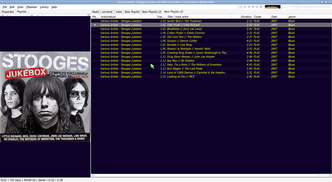Open the Library menu
Image resolution: width=332 pixels, height=182 pixels.
44,7
